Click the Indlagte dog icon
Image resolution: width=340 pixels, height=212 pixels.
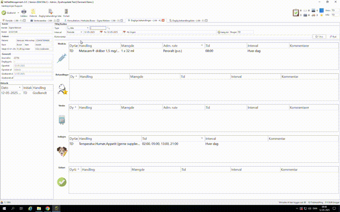pyautogui.click(x=62, y=151)
